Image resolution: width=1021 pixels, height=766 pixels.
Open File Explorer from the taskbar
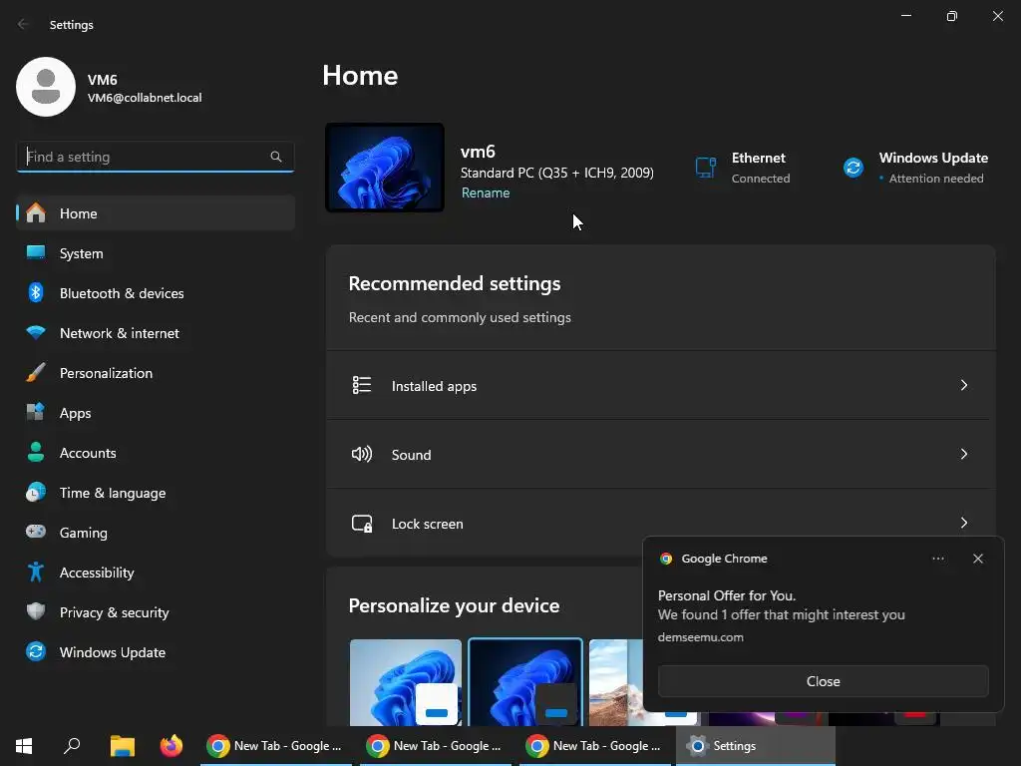click(122, 745)
